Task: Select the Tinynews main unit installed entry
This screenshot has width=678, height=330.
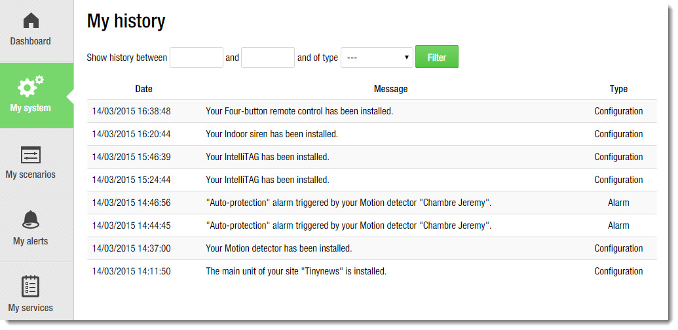Action: 296,271
